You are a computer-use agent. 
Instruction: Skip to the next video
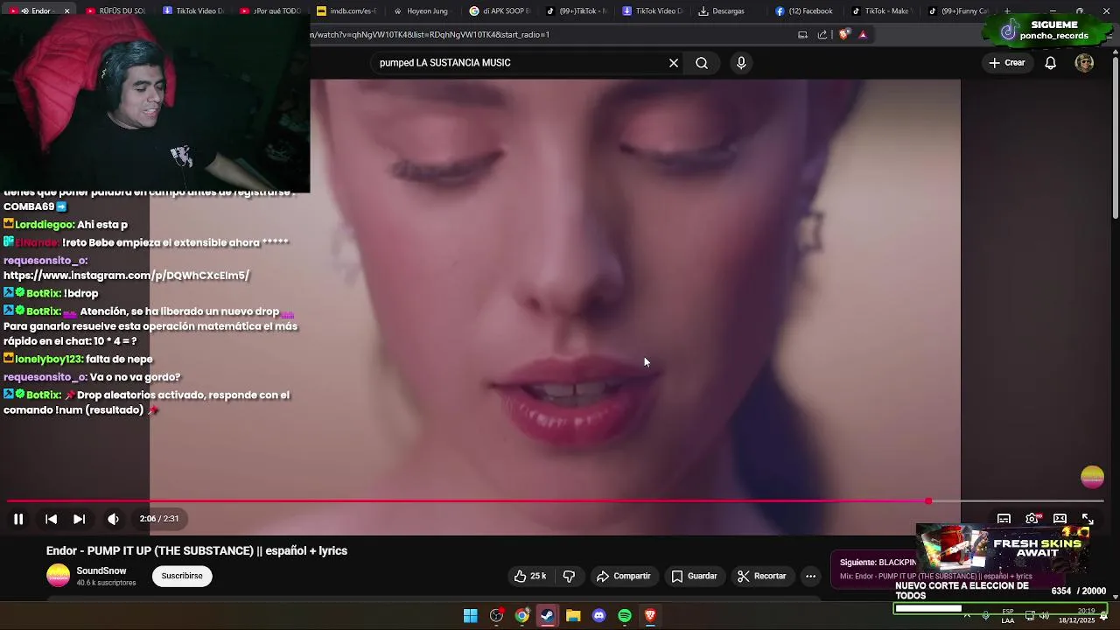[x=79, y=519]
